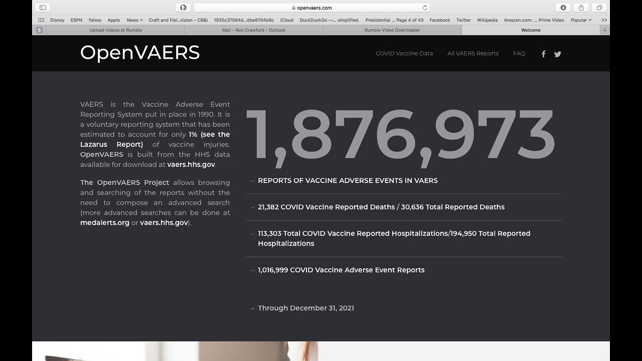Open the Facebook bookmark

[440, 20]
